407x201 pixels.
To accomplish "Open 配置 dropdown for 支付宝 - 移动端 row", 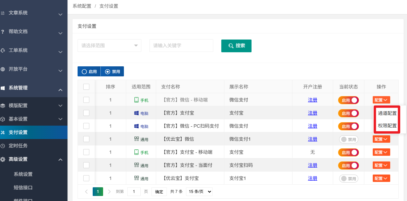I will (x=381, y=152).
